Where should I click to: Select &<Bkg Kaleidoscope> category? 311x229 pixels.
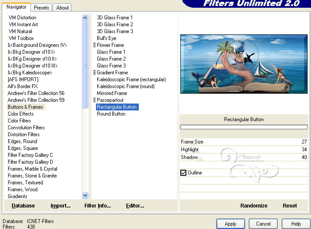click(30, 73)
